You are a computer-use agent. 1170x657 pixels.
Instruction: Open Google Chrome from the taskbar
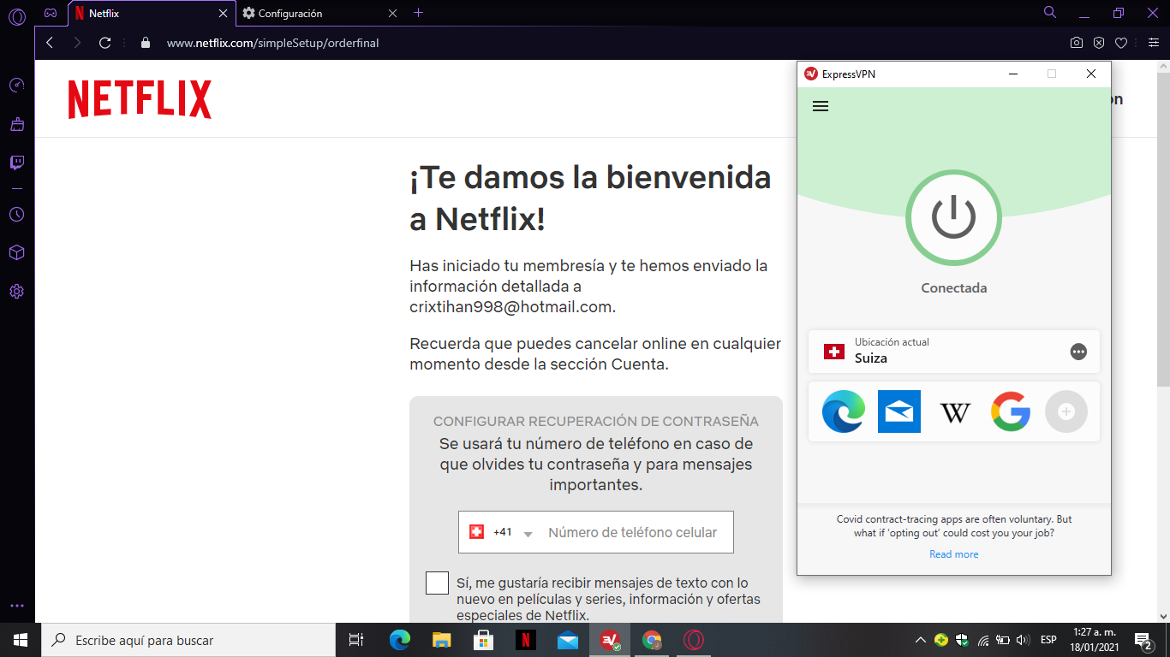(652, 640)
